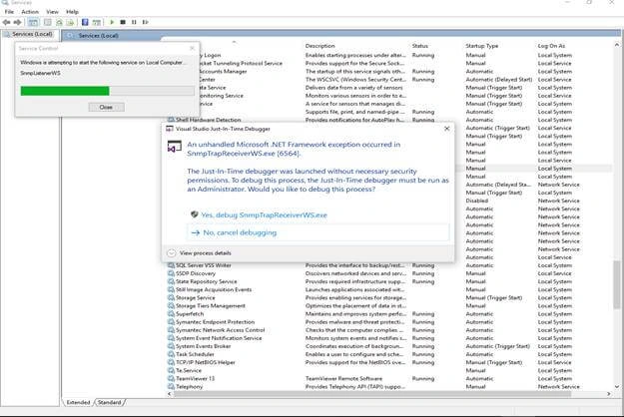Select Still Image Acquisition Events service
This screenshot has width=624, height=417.
click(x=214, y=289)
